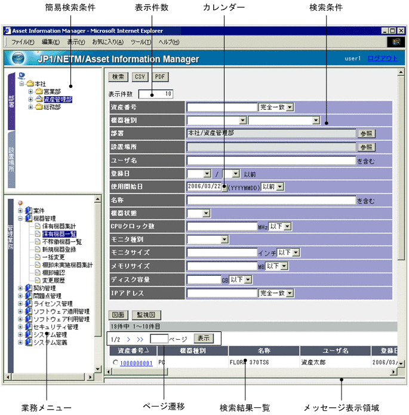Expand the 営業部 tree node
The width and height of the screenshot is (409, 415).
[30, 91]
